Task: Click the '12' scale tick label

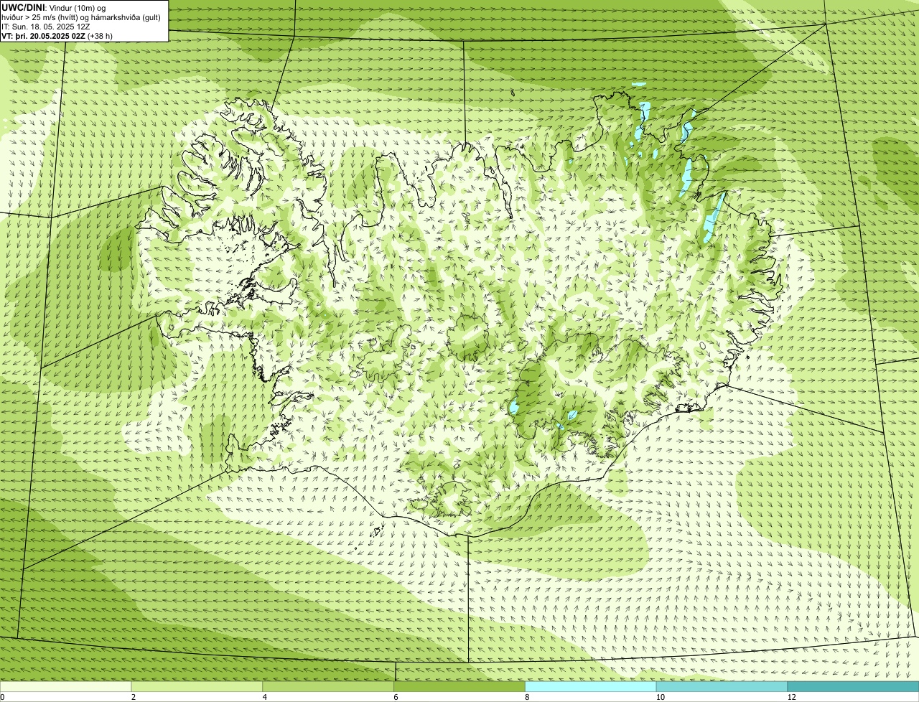Action: click(x=791, y=697)
